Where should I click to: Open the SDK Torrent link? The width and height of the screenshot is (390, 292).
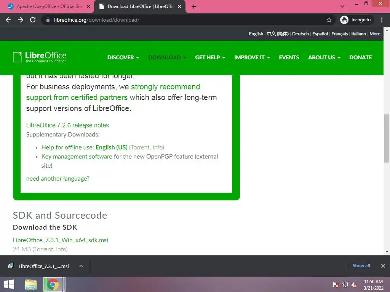click(43, 249)
